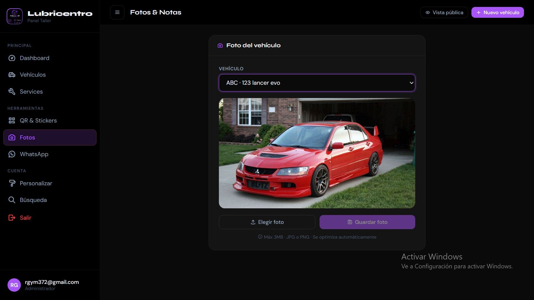The image size is (534, 300).
Task: Click the Fotos & Notas page heading
Action: point(155,12)
